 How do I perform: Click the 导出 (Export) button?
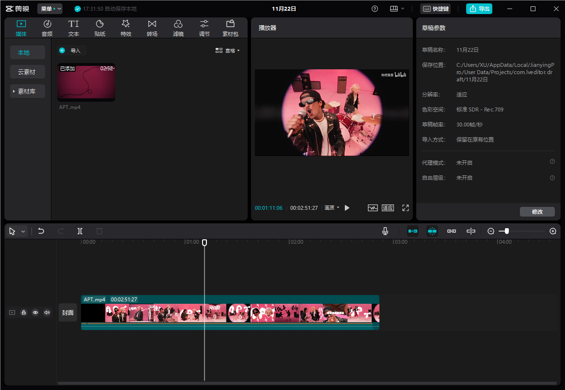point(479,8)
